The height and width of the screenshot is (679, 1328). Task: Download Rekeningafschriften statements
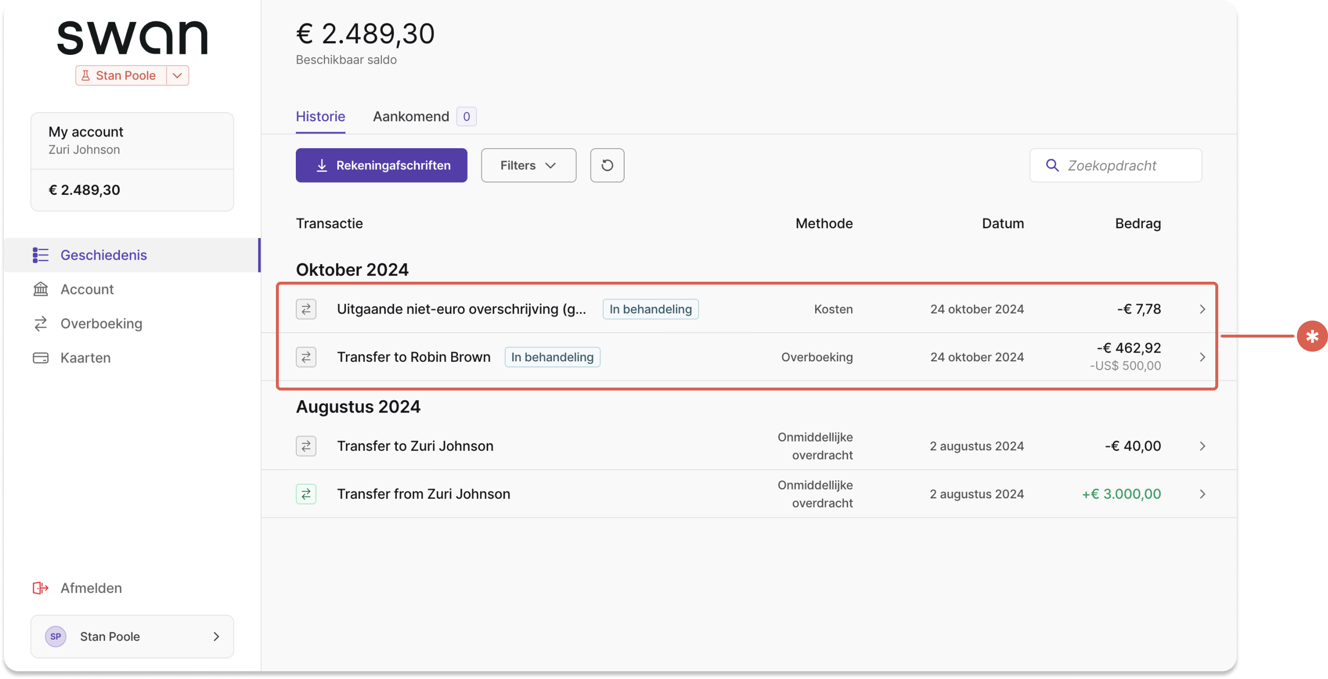coord(381,165)
